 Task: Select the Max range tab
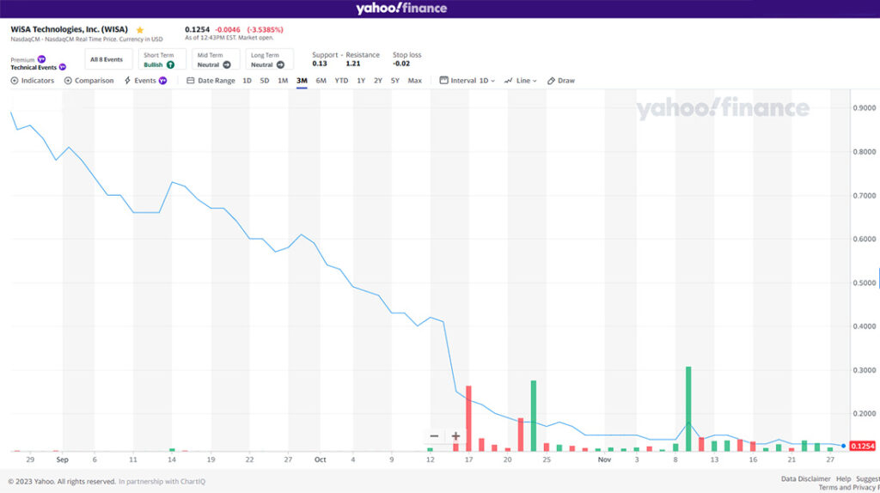click(415, 81)
